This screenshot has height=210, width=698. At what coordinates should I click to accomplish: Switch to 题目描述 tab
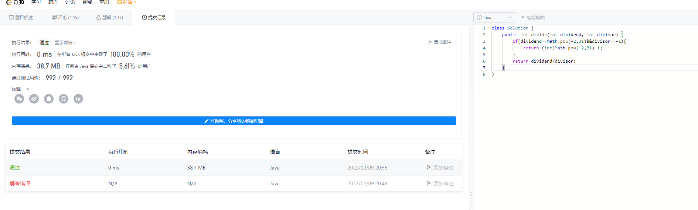[21, 17]
